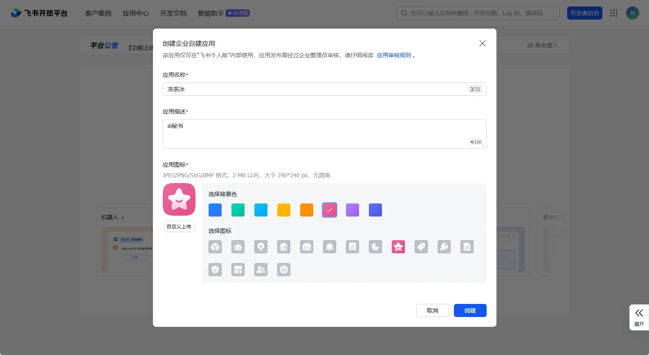Expand the 展开 side panel
Image resolution: width=649 pixels, height=355 pixels.
click(x=639, y=317)
